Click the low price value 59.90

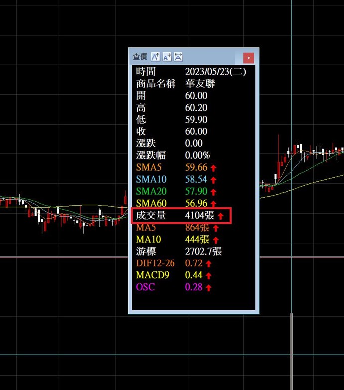click(196, 120)
